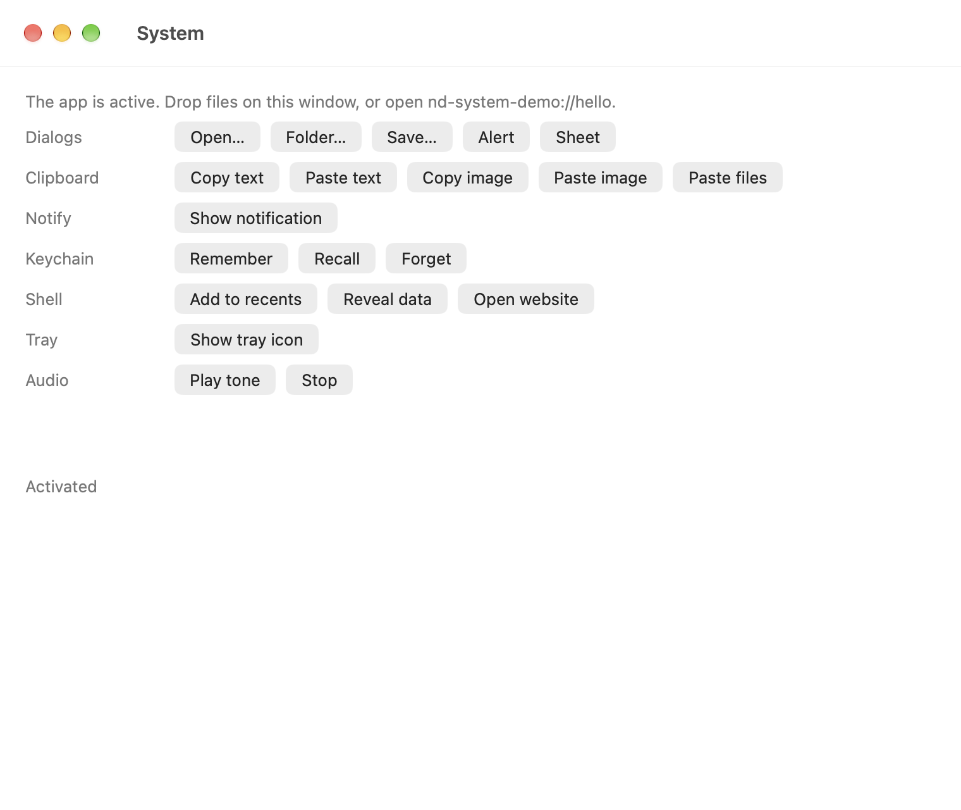The image size is (961, 810).
Task: Close the System window with the red button
Action: [x=33, y=33]
